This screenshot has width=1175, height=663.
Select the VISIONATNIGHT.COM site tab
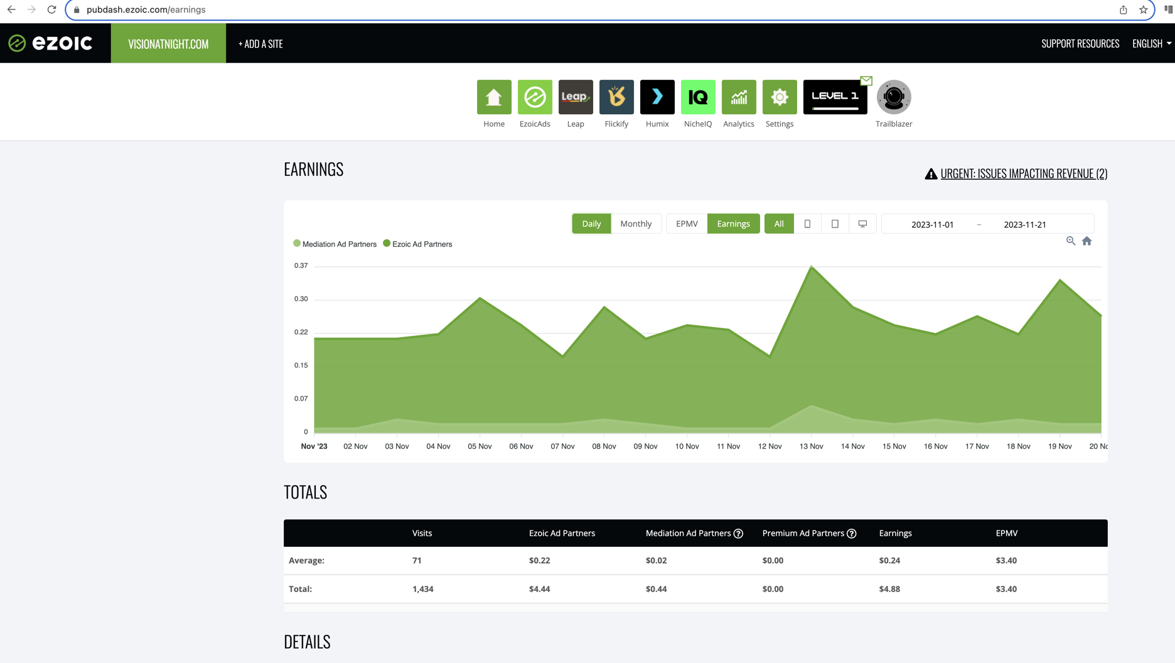click(x=168, y=43)
